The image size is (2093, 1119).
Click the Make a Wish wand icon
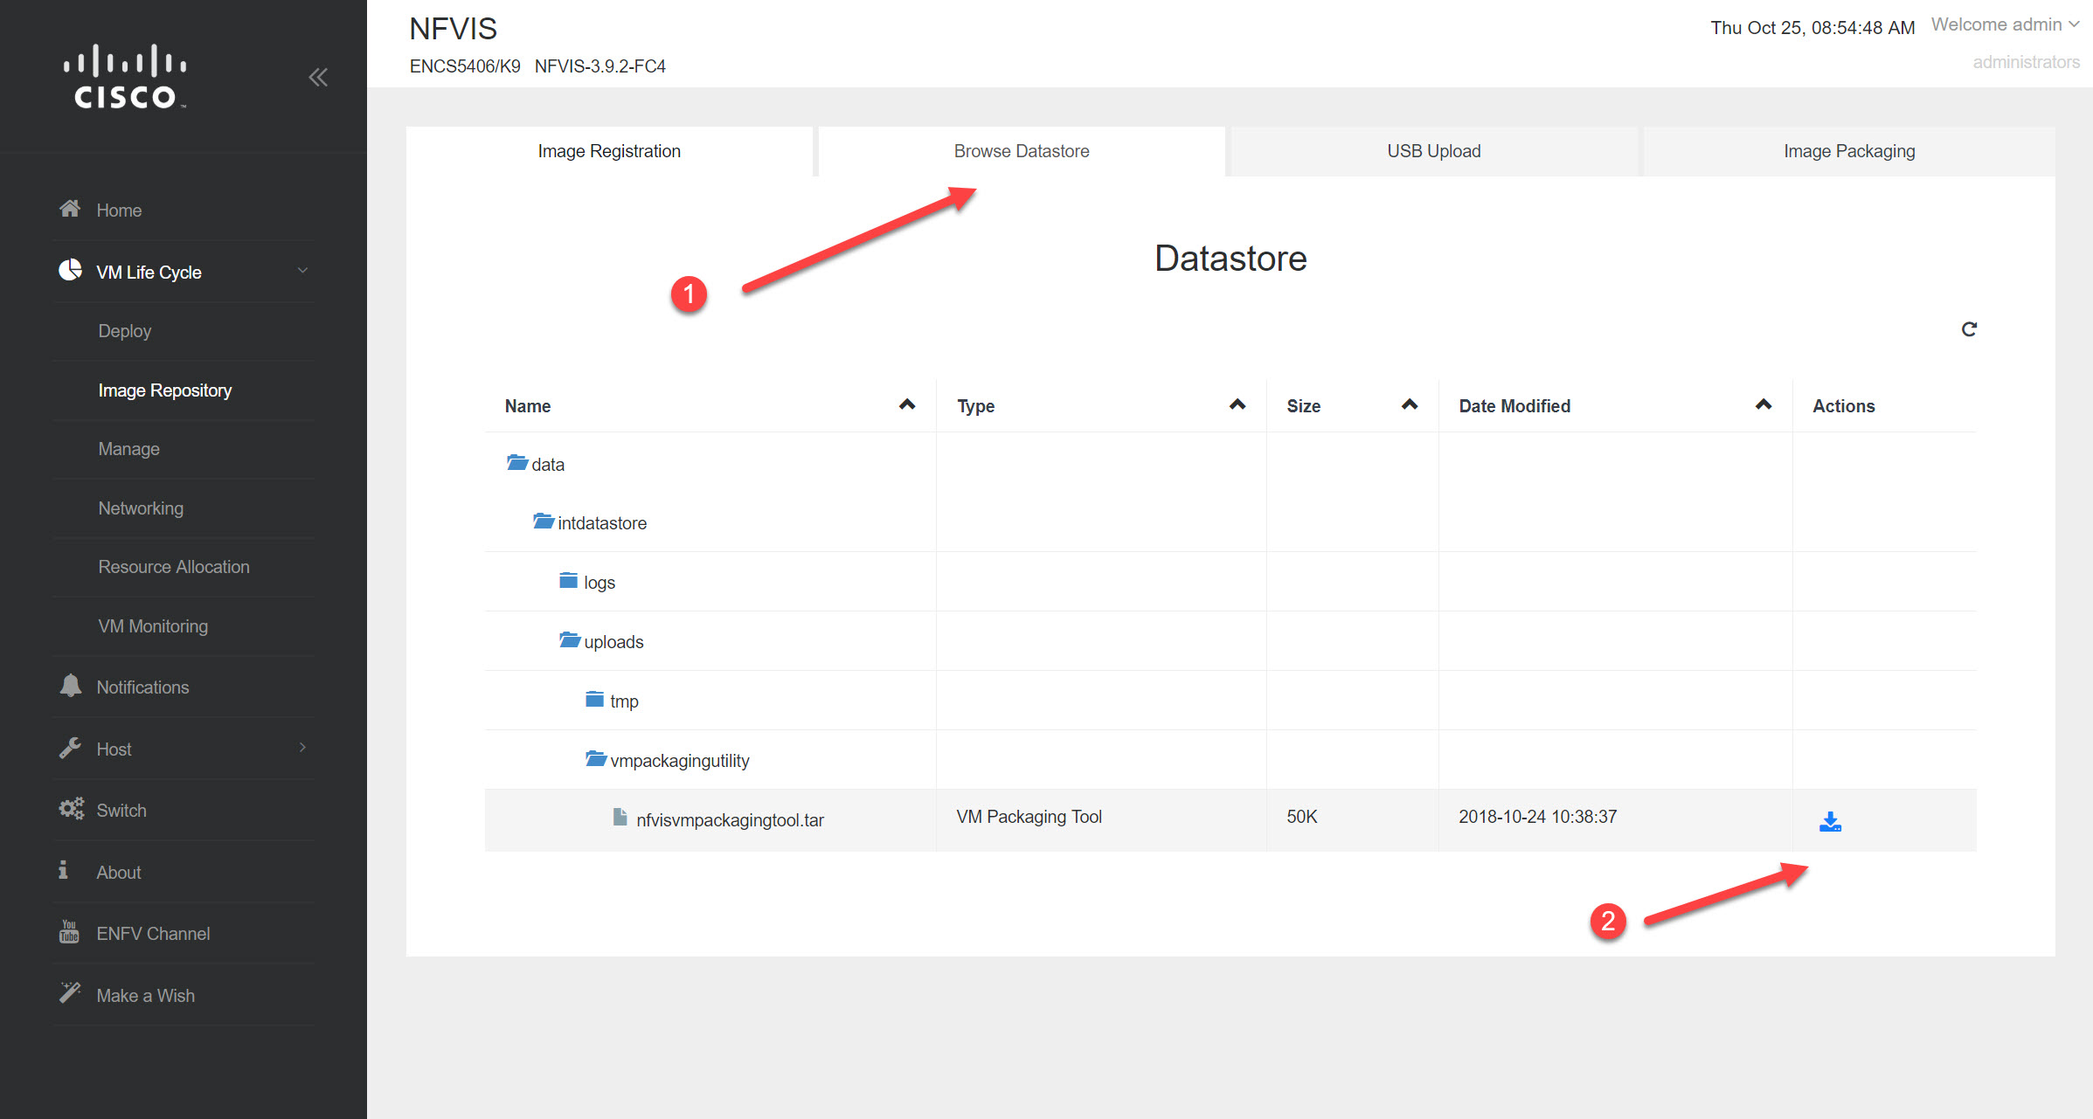[69, 992]
